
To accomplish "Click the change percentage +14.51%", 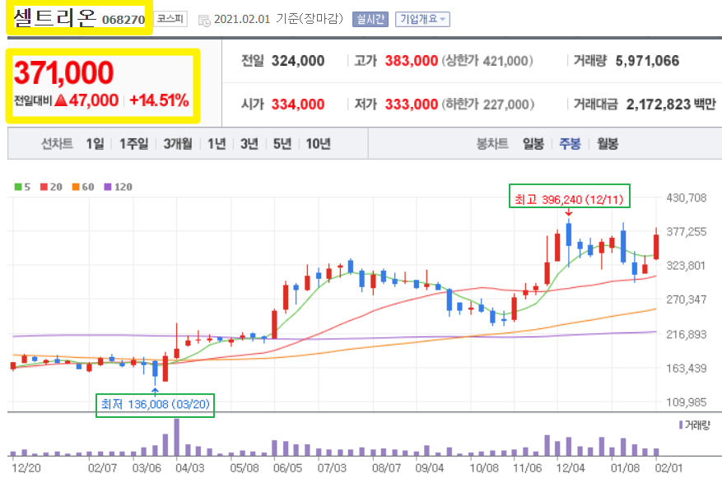I will pyautogui.click(x=160, y=100).
